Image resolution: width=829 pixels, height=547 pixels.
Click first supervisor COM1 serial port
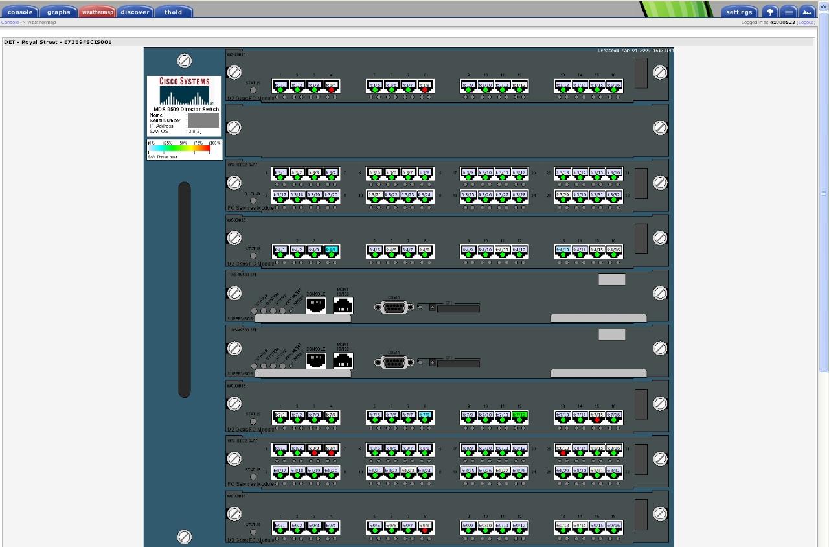click(394, 307)
